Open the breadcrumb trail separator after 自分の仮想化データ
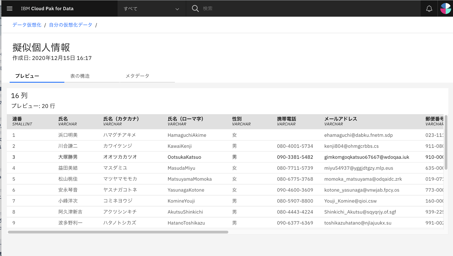 (96, 25)
